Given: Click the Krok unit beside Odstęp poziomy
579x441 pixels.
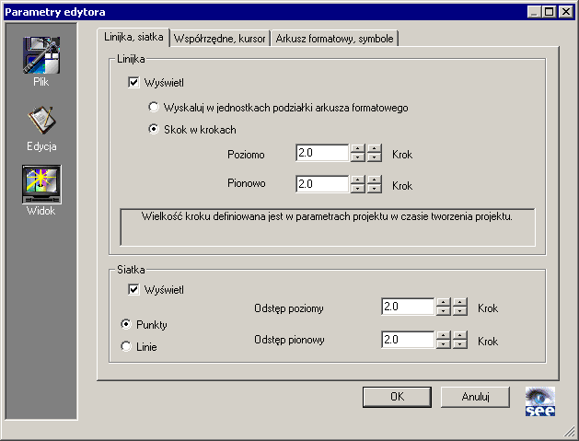Looking at the screenshot, I should [x=488, y=308].
